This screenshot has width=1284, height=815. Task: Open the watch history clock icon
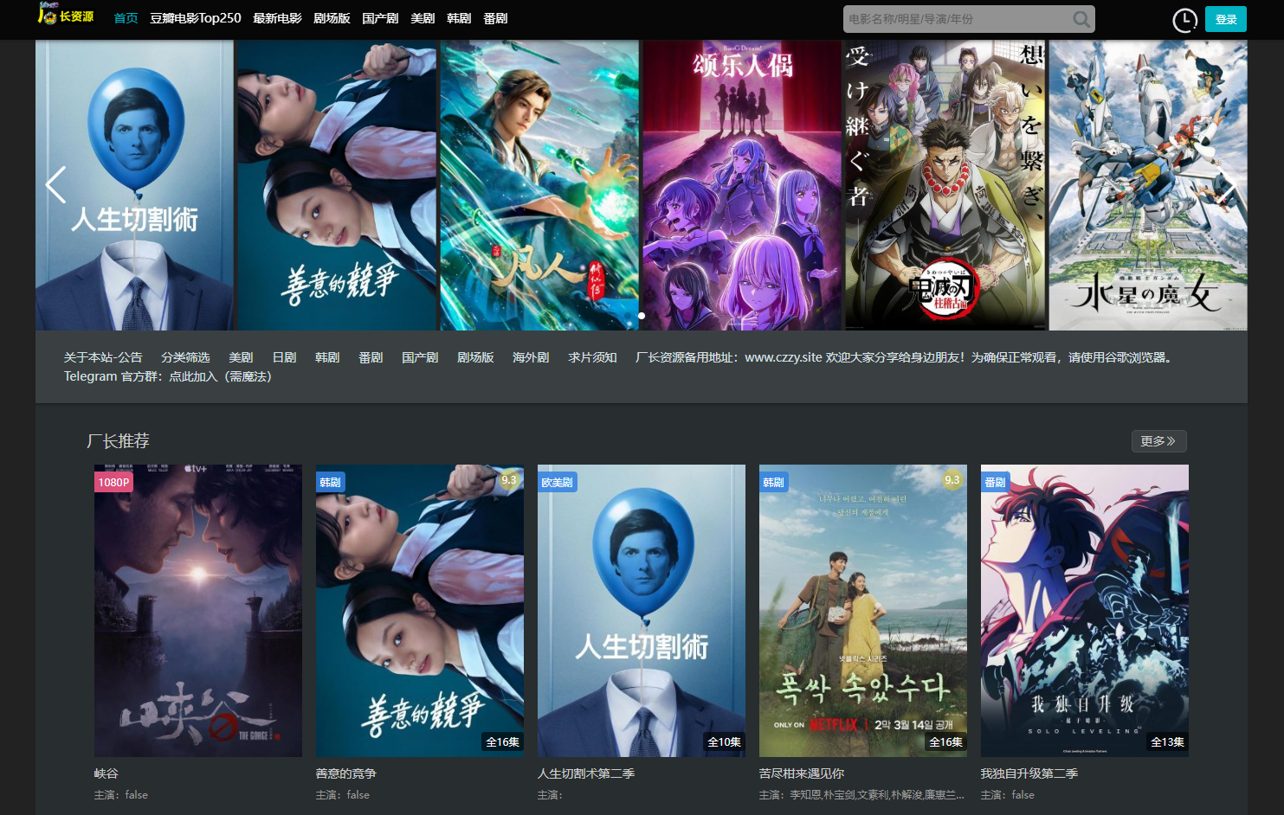[1184, 20]
